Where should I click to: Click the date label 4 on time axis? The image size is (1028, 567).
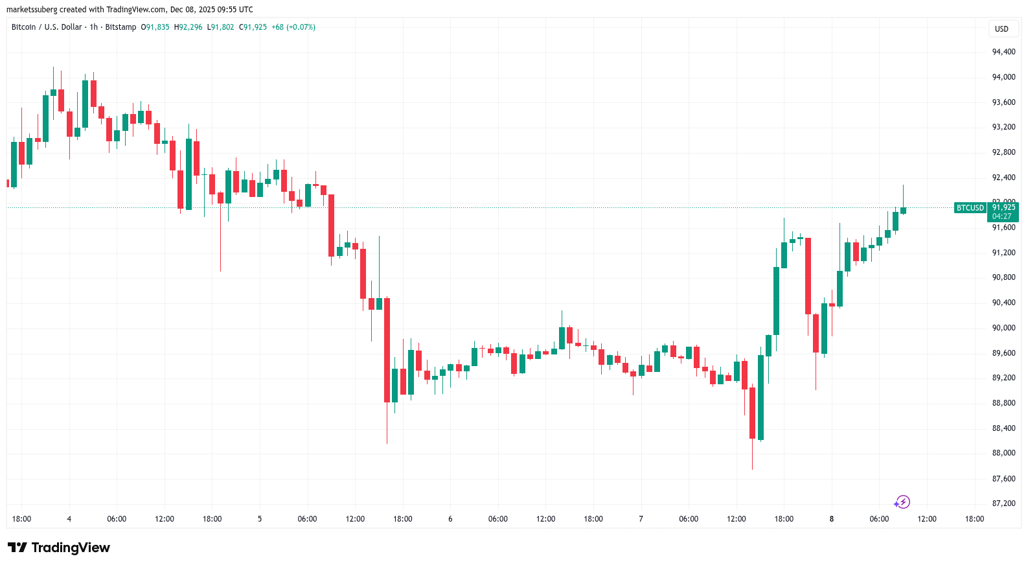tap(69, 519)
